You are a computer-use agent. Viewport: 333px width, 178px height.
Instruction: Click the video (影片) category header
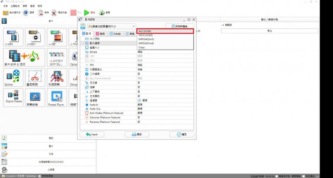click(48, 21)
